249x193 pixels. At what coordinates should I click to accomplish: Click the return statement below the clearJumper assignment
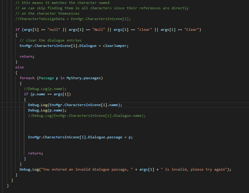click(x=27, y=56)
